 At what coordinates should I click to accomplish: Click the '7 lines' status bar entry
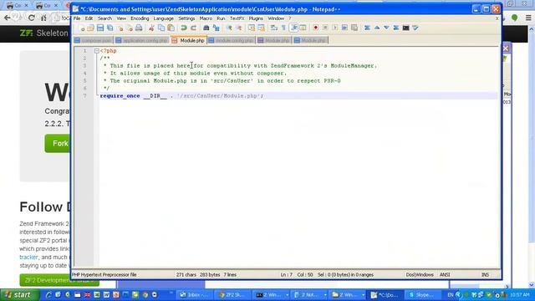click(x=230, y=275)
